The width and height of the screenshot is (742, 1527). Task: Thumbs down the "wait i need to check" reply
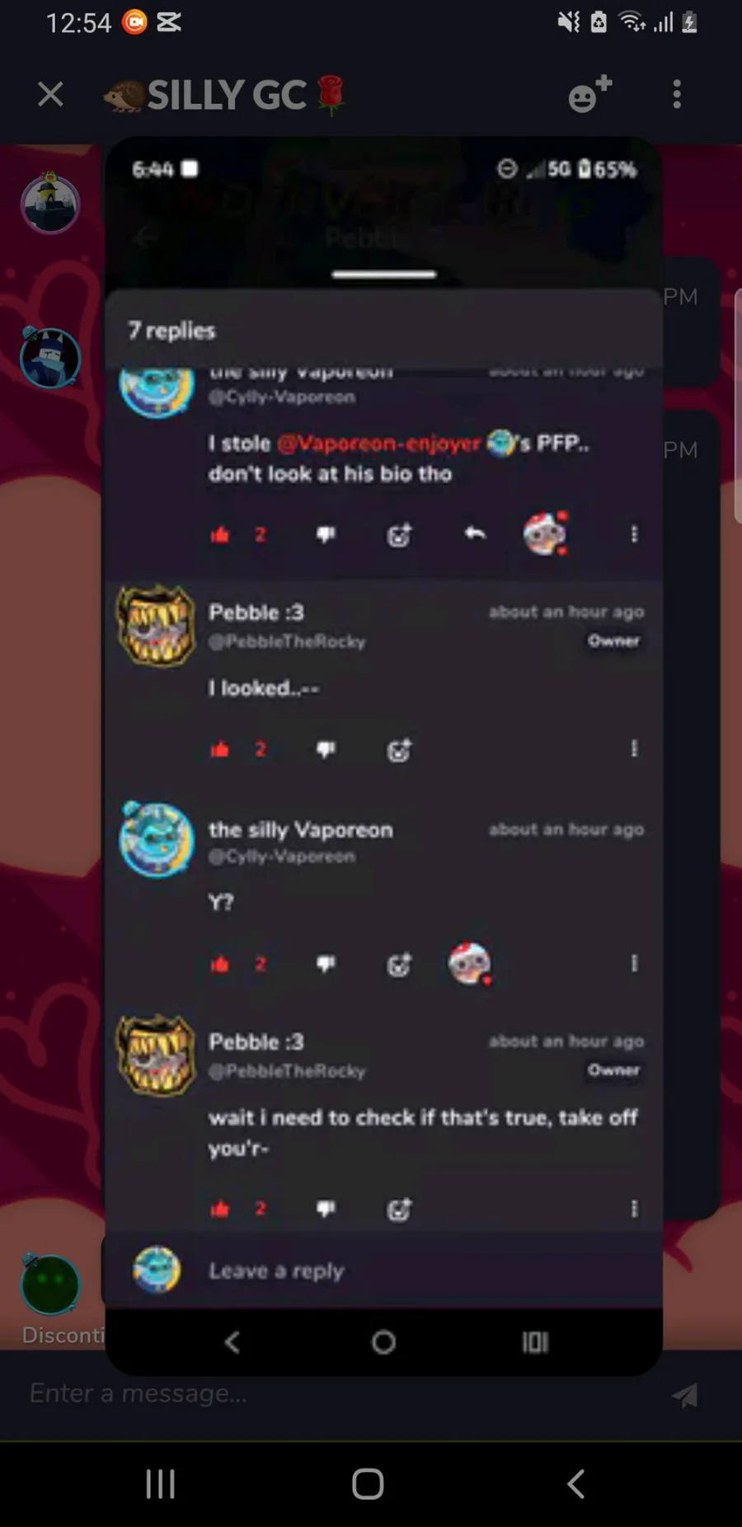[x=326, y=1209]
